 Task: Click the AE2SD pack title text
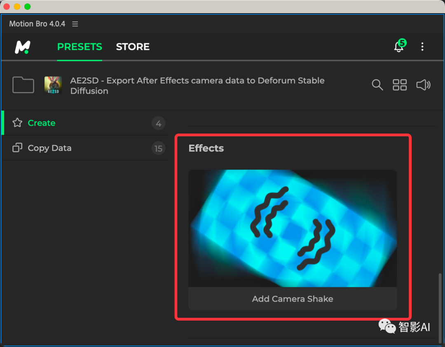(197, 85)
